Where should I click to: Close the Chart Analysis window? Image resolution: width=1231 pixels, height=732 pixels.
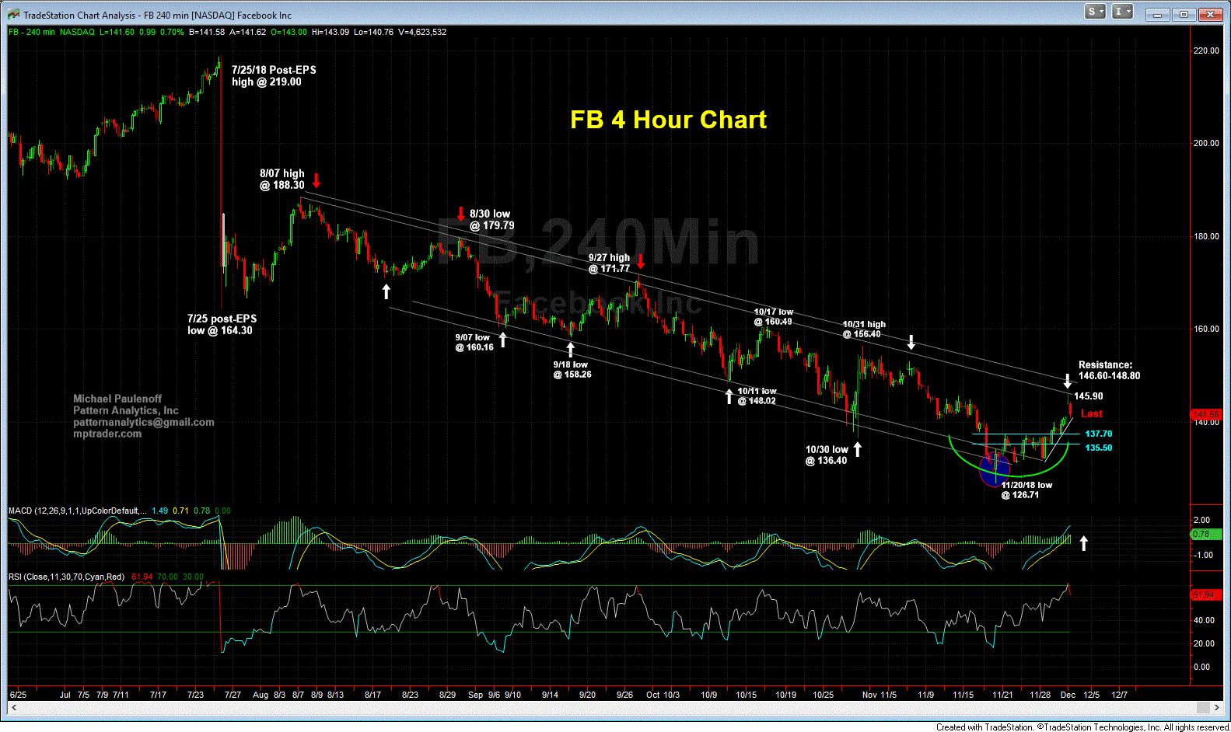coord(1211,14)
